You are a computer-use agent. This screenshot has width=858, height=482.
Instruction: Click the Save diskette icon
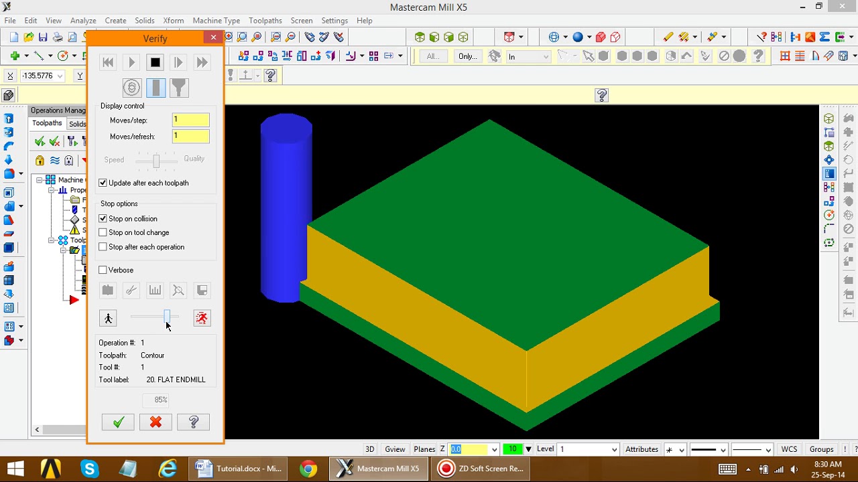(x=43, y=37)
